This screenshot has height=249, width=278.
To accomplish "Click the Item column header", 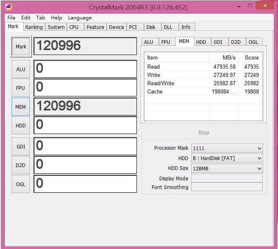I will tap(177, 57).
